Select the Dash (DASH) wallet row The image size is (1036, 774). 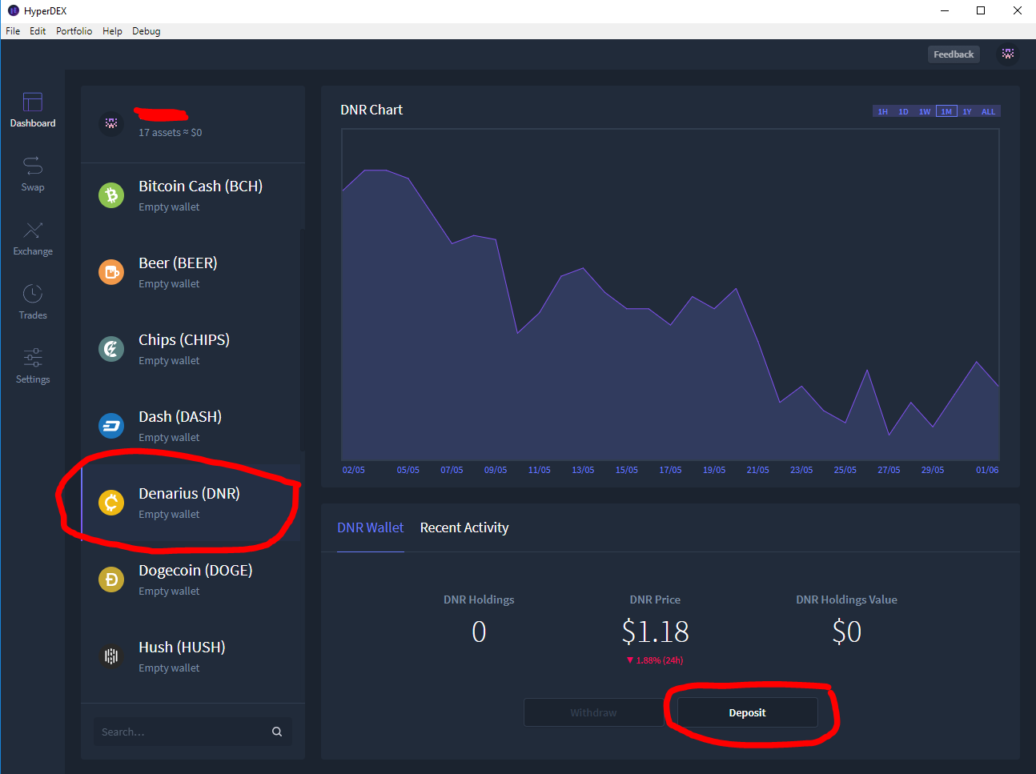click(x=191, y=426)
